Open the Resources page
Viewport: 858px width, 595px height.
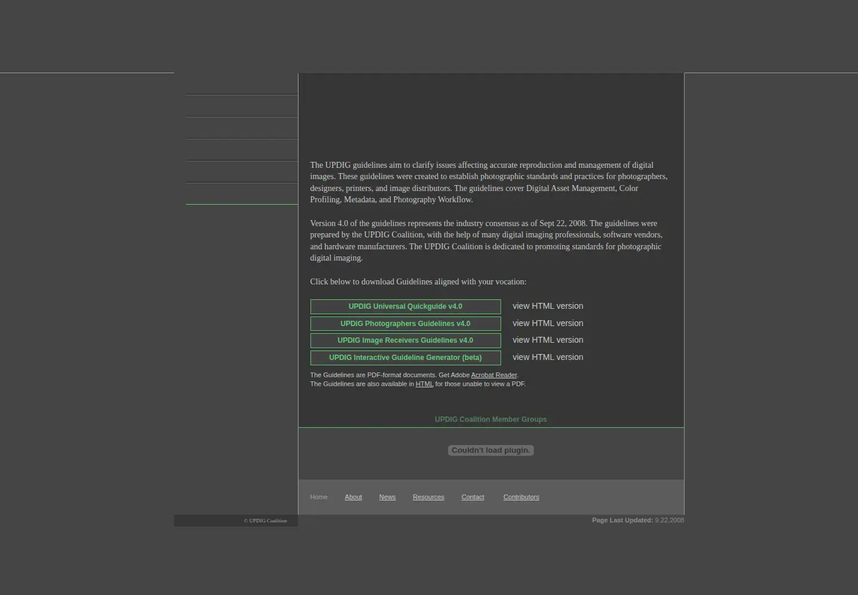point(428,497)
